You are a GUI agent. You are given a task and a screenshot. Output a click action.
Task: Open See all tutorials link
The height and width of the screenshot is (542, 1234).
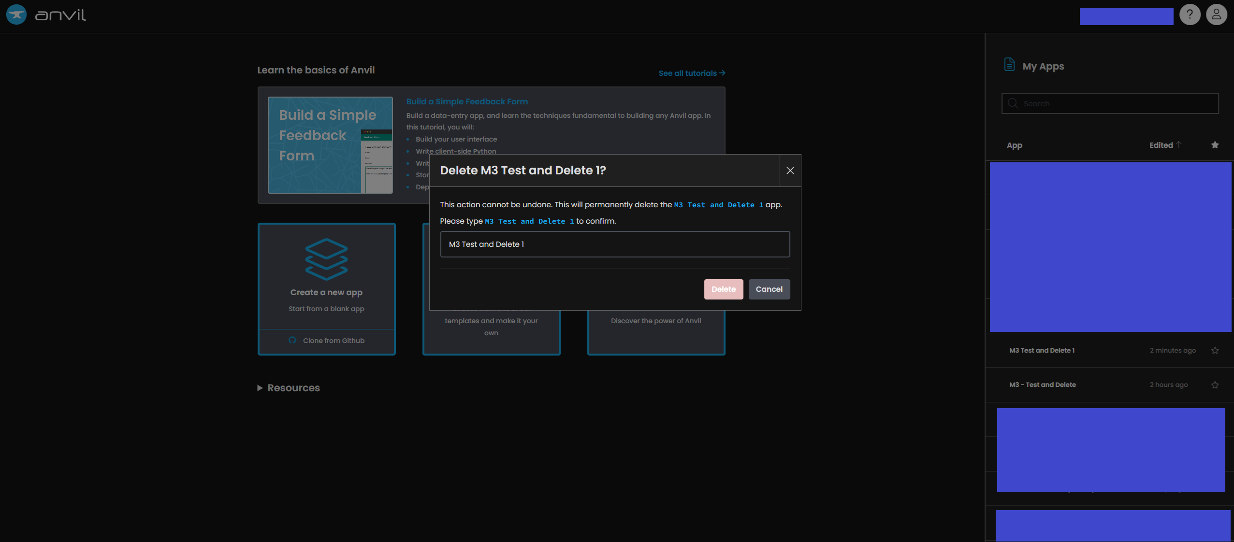click(x=692, y=73)
